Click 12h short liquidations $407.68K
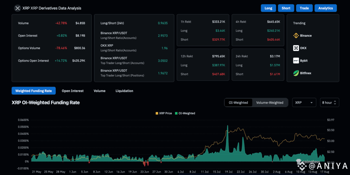This screenshot has width=350, height=175. (x=218, y=74)
